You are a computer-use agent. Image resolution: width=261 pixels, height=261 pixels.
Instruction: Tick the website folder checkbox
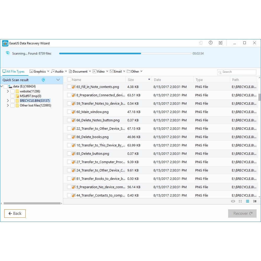(13, 91)
